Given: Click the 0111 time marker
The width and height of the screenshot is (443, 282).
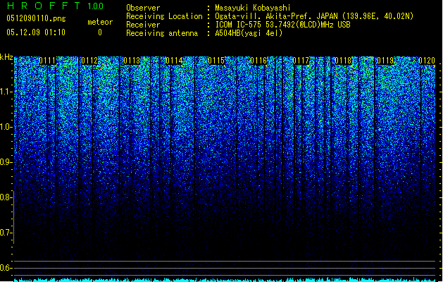Looking at the screenshot, I should pyautogui.click(x=47, y=61).
